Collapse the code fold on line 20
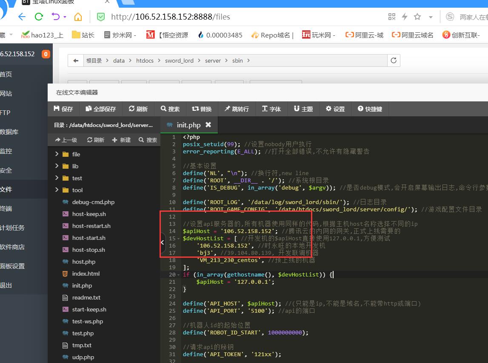 179,275
